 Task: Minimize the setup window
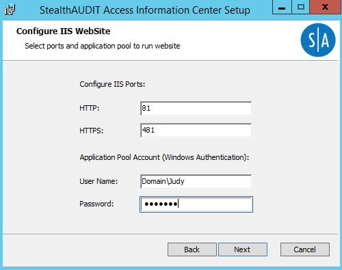click(x=282, y=8)
